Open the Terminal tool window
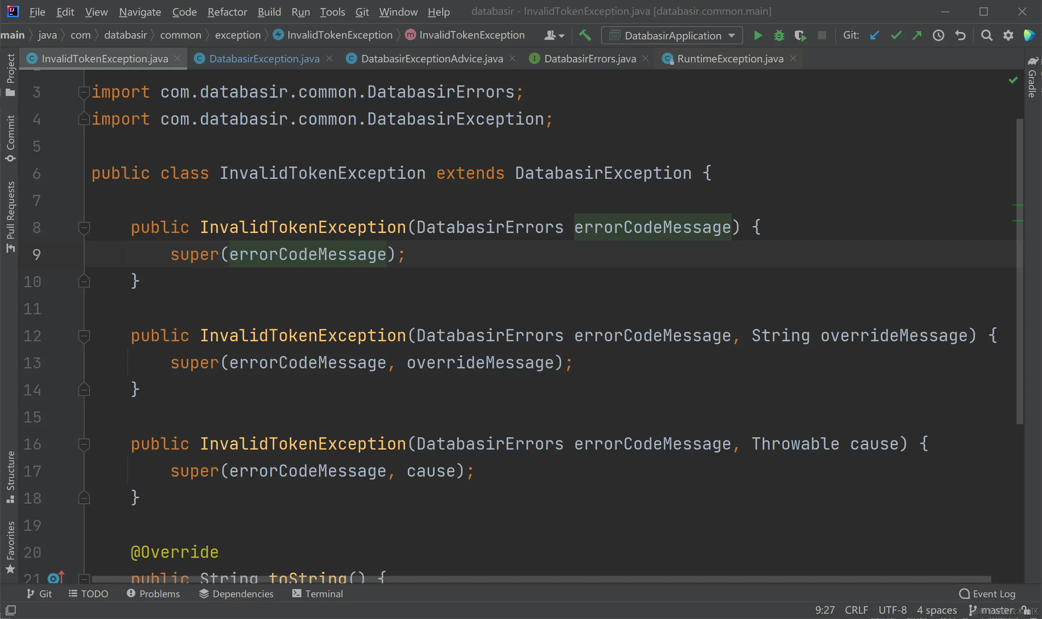The width and height of the screenshot is (1042, 619). click(x=318, y=594)
